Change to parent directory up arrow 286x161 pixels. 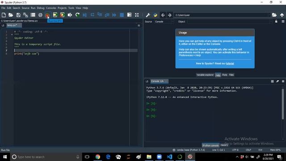(x=282, y=15)
